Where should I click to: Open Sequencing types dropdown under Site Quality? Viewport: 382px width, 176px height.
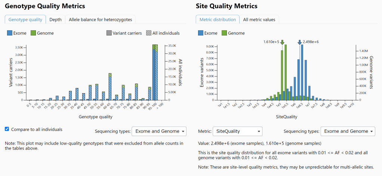(x=348, y=131)
